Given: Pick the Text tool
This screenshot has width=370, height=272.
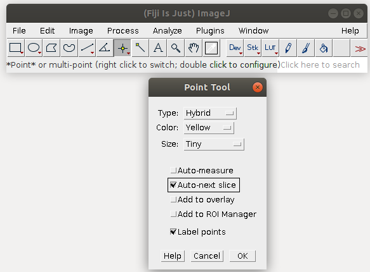Looking at the screenshot, I should tap(158, 48).
